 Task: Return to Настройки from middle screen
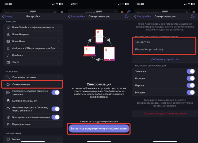[x=77, y=16]
